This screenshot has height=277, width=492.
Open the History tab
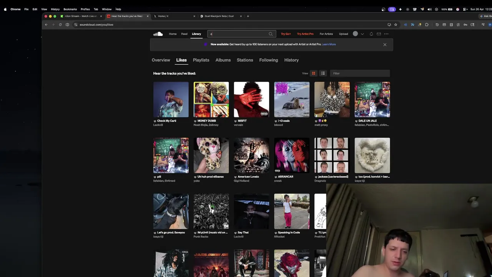click(291, 60)
